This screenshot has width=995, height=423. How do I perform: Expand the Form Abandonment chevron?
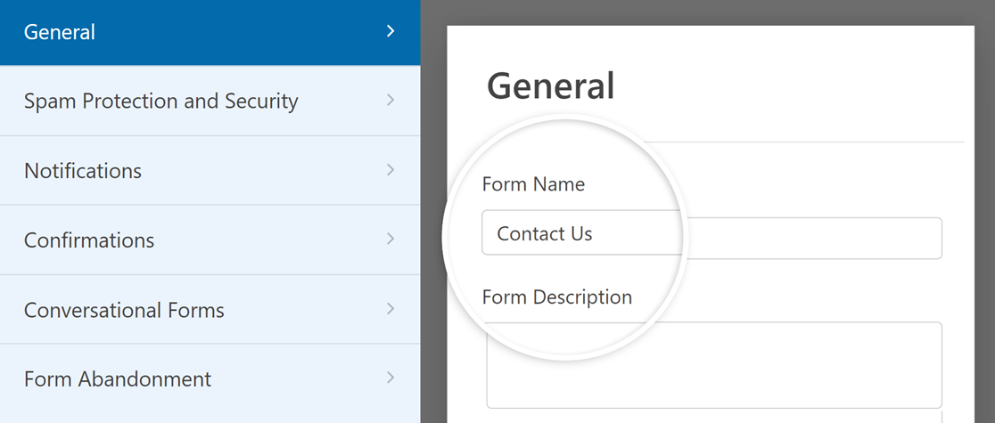(x=390, y=378)
